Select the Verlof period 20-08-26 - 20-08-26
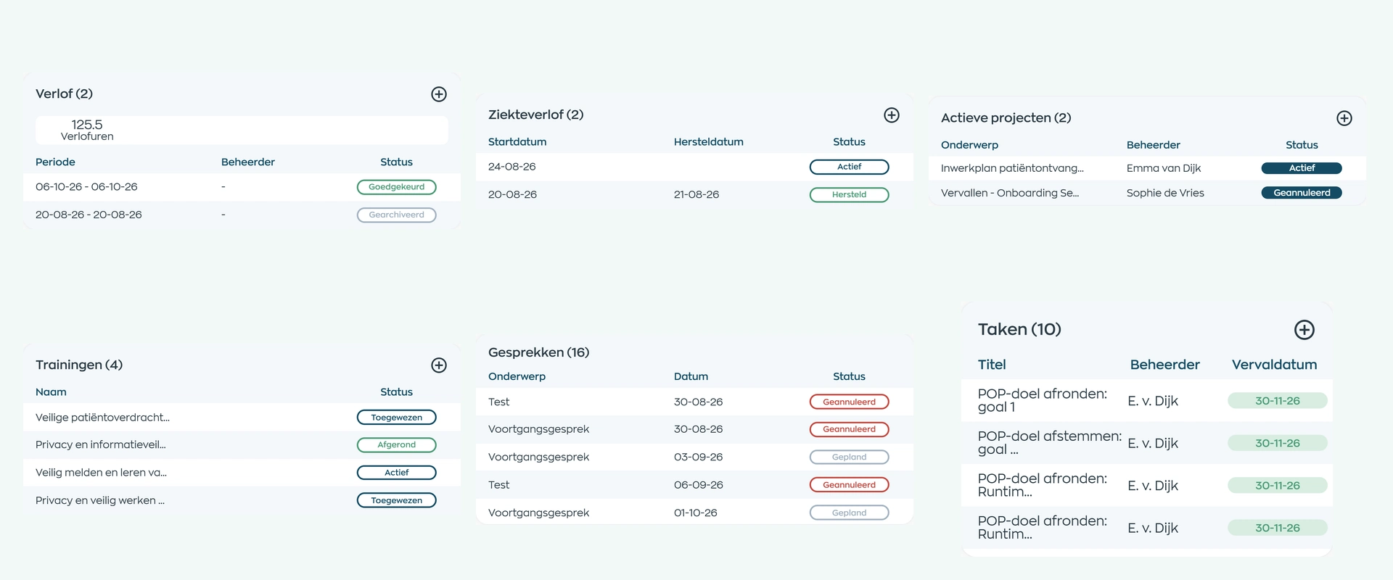1393x580 pixels. (x=242, y=215)
